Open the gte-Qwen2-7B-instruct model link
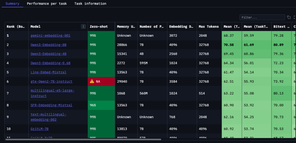The image size is (296, 143). pos(51,81)
